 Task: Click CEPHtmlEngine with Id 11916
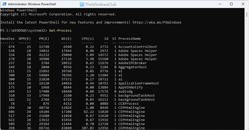(132, 120)
